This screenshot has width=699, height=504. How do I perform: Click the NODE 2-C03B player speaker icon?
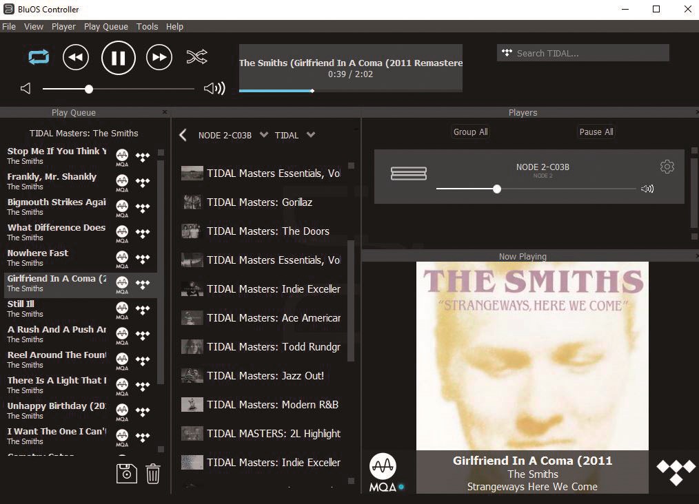click(647, 189)
